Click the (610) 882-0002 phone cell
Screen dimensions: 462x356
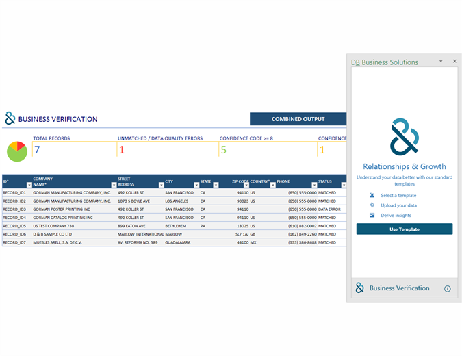pos(303,226)
